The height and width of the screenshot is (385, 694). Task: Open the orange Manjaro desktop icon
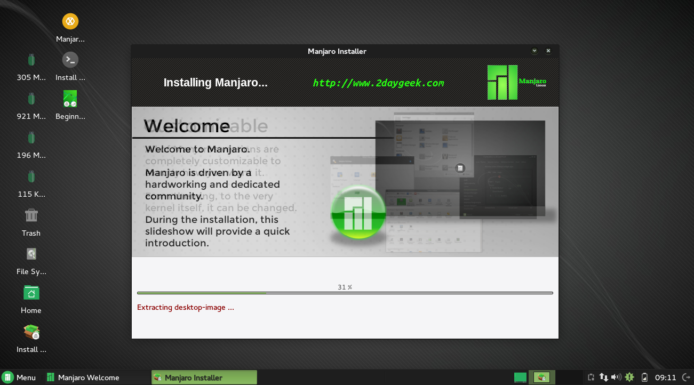70,22
